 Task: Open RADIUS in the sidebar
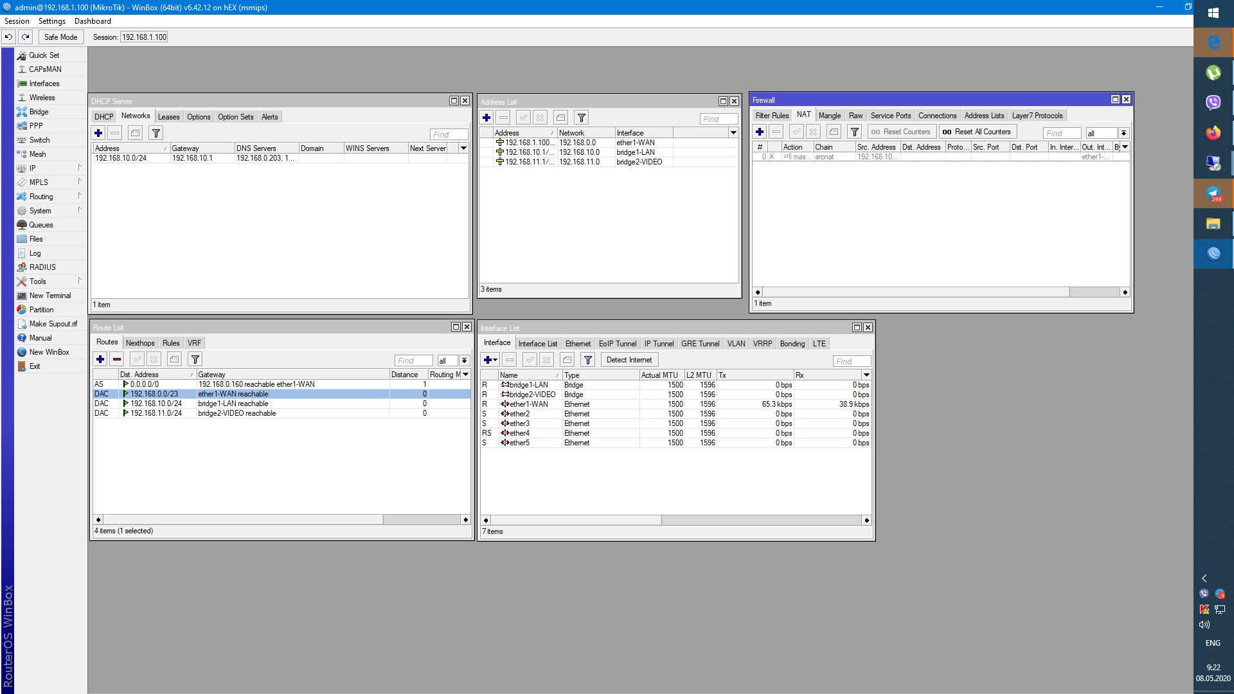[42, 267]
